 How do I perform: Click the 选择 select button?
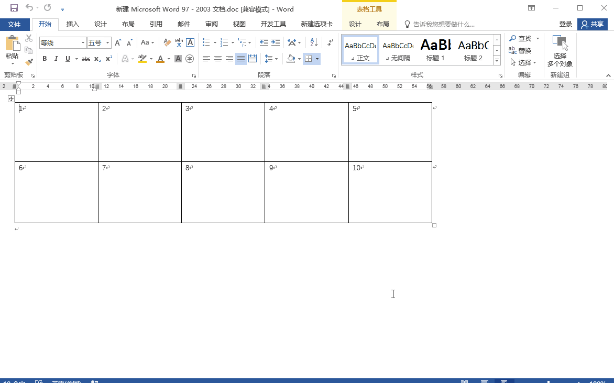523,63
